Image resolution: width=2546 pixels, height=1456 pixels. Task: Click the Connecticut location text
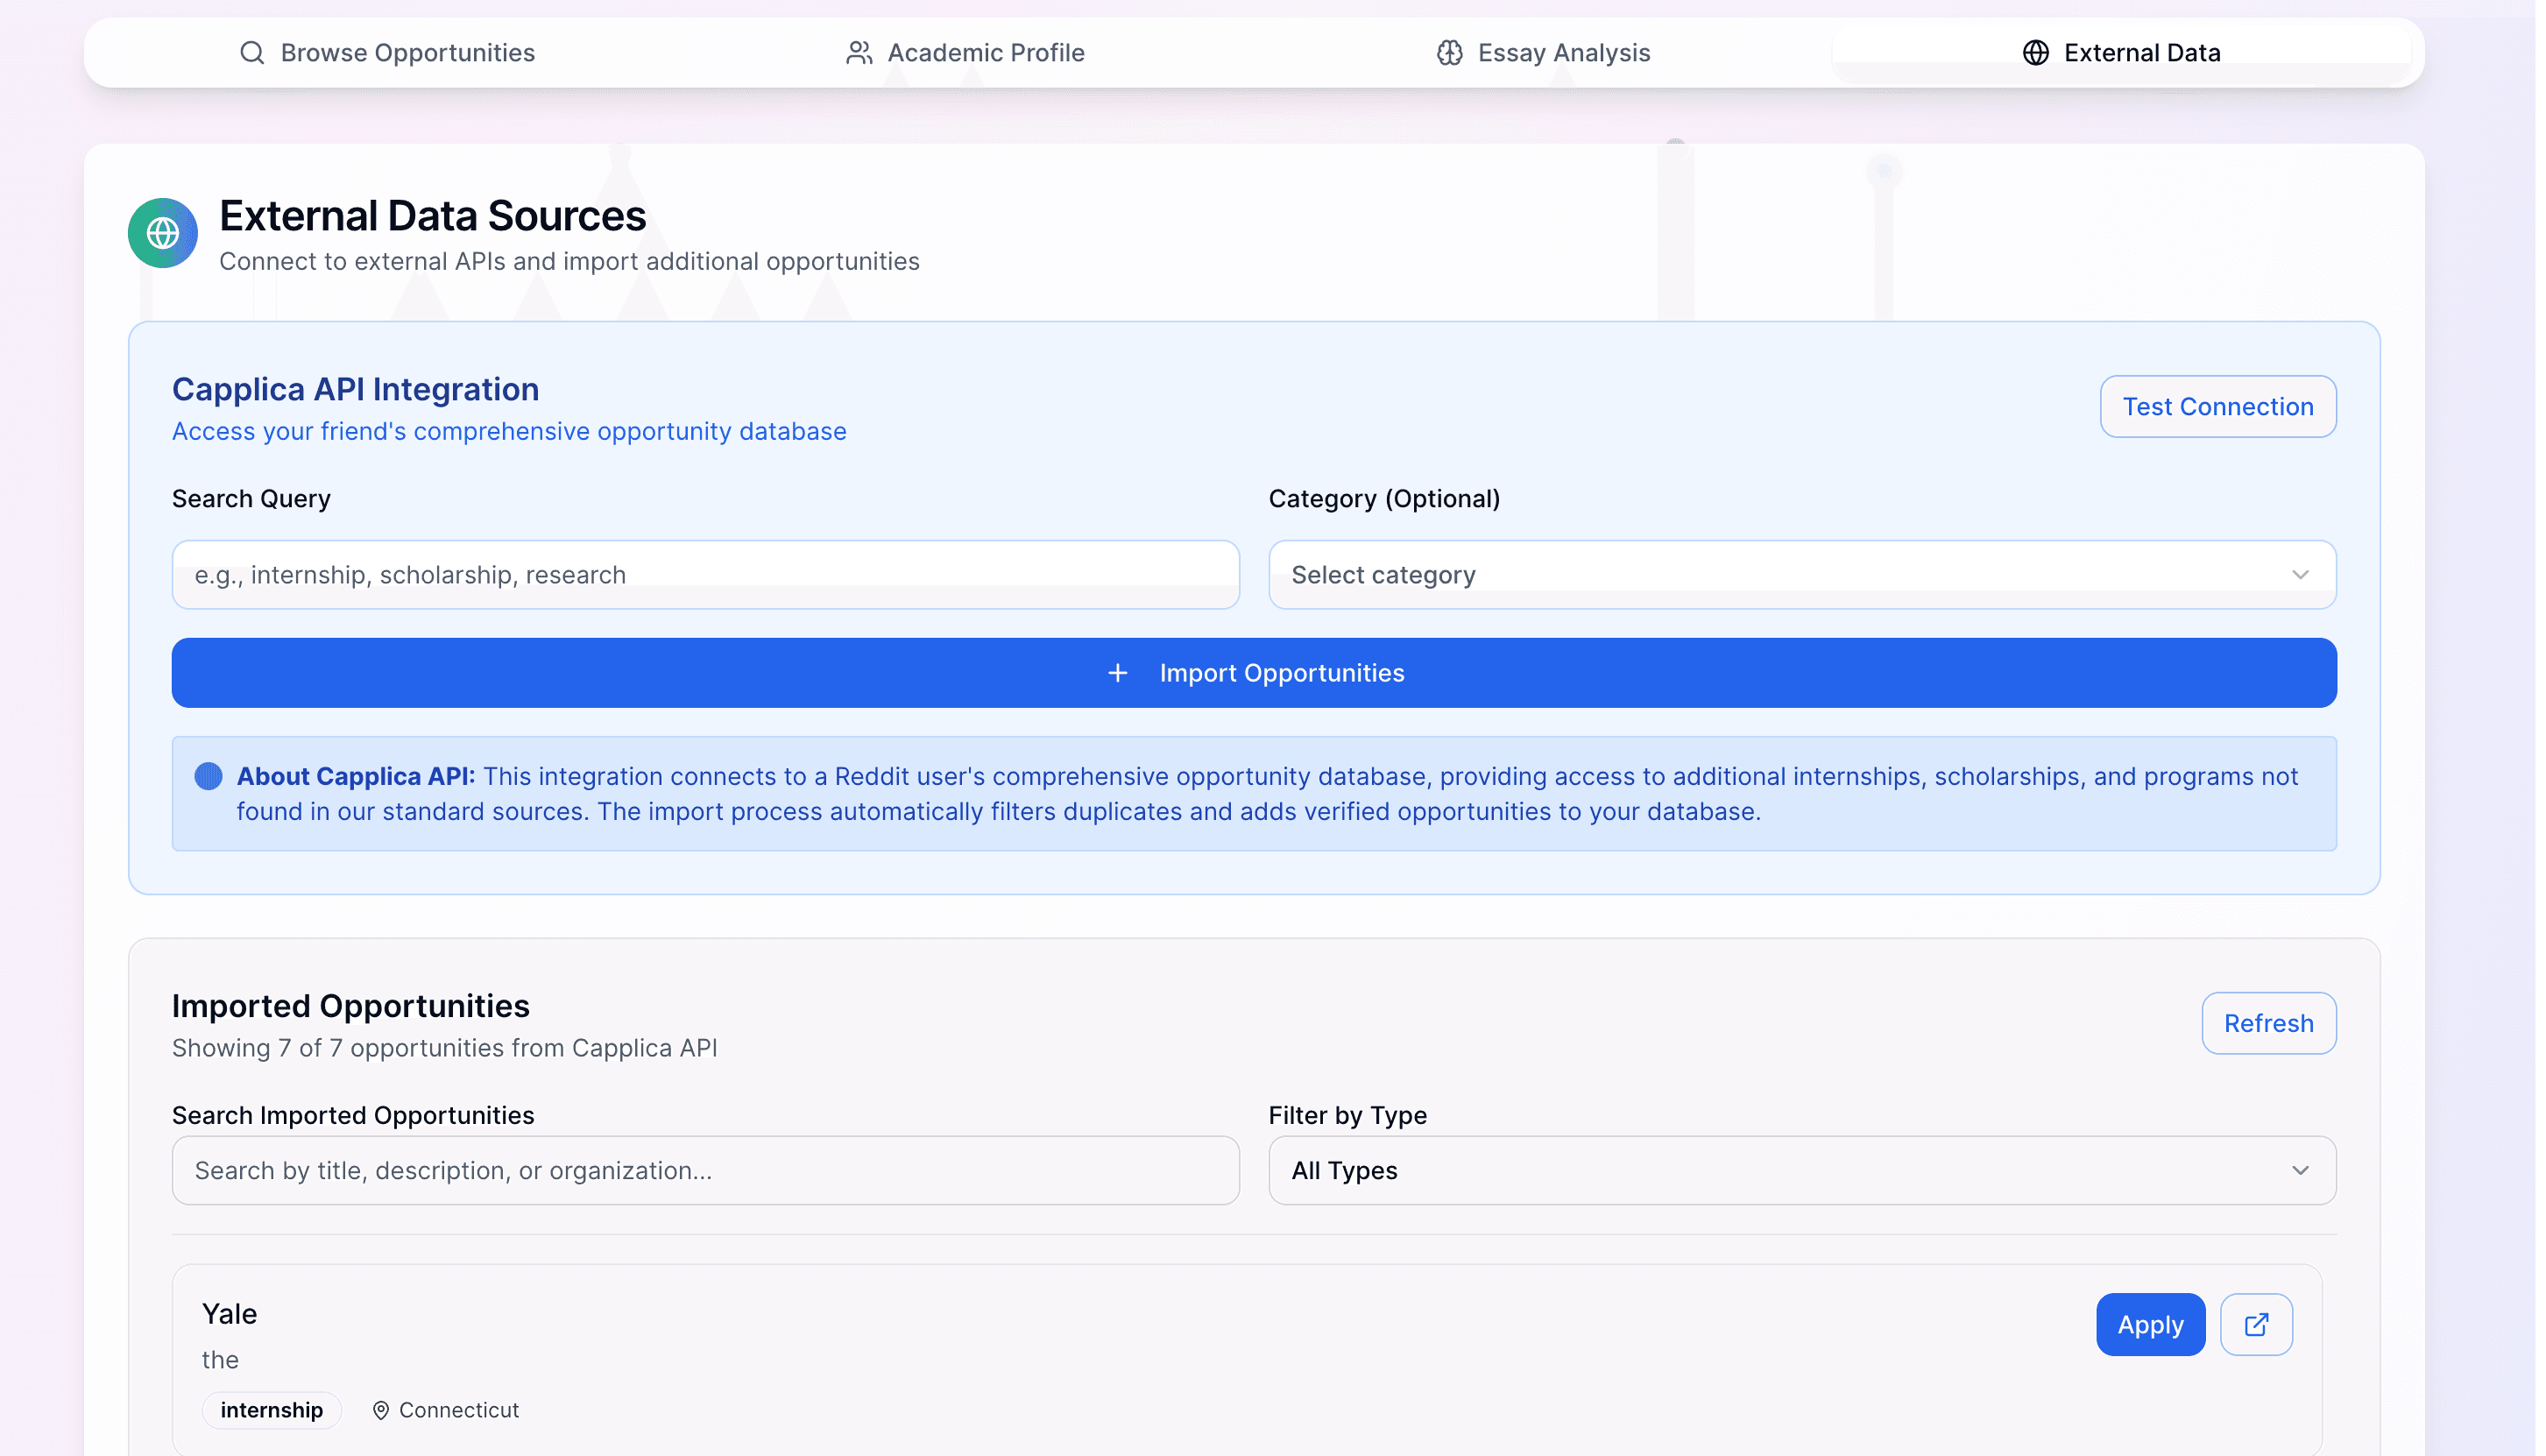tap(460, 1411)
